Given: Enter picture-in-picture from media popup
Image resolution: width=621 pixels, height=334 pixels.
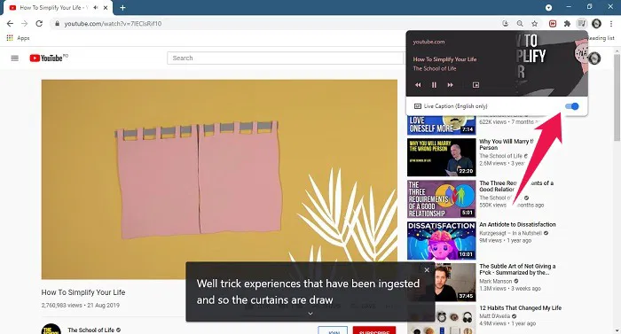Looking at the screenshot, I should (x=476, y=85).
